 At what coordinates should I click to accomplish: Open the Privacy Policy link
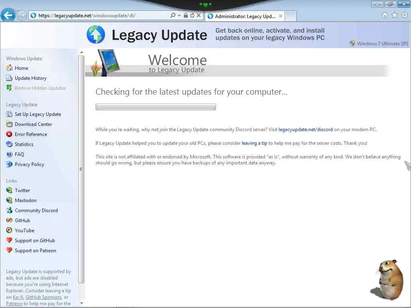[x=29, y=164]
